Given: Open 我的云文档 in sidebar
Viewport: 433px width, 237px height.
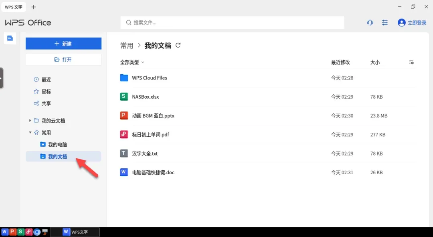Looking at the screenshot, I should point(53,121).
